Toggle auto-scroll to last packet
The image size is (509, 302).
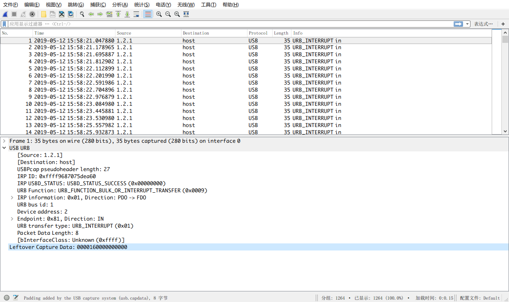point(136,14)
